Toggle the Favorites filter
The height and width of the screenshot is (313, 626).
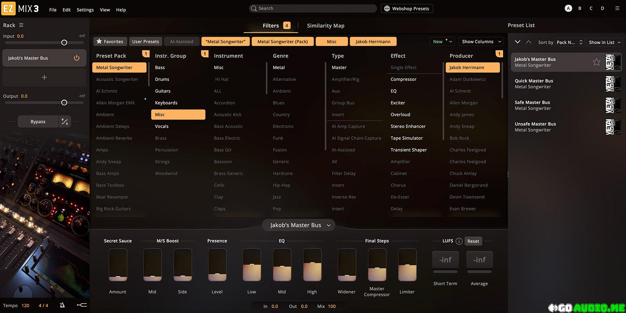(110, 41)
